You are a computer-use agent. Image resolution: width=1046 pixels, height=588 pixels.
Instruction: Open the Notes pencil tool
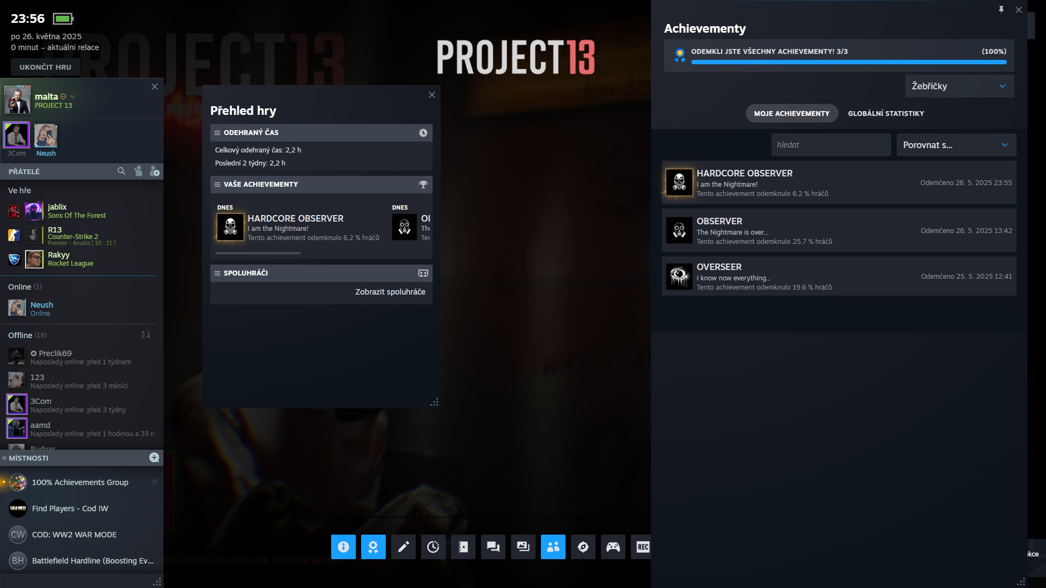403,547
